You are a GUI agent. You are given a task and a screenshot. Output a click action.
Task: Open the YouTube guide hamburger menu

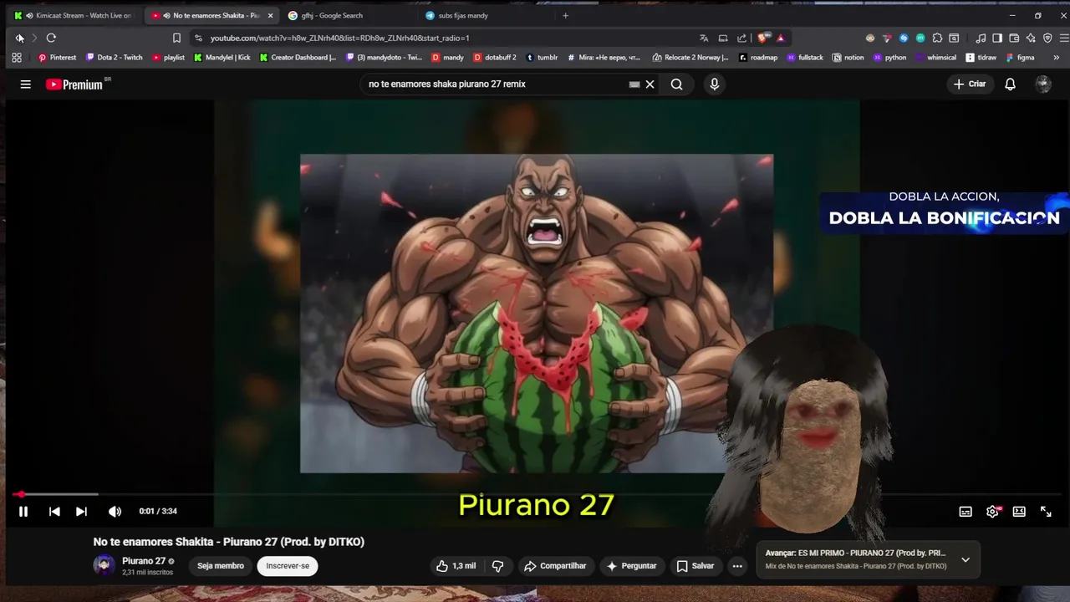(26, 84)
